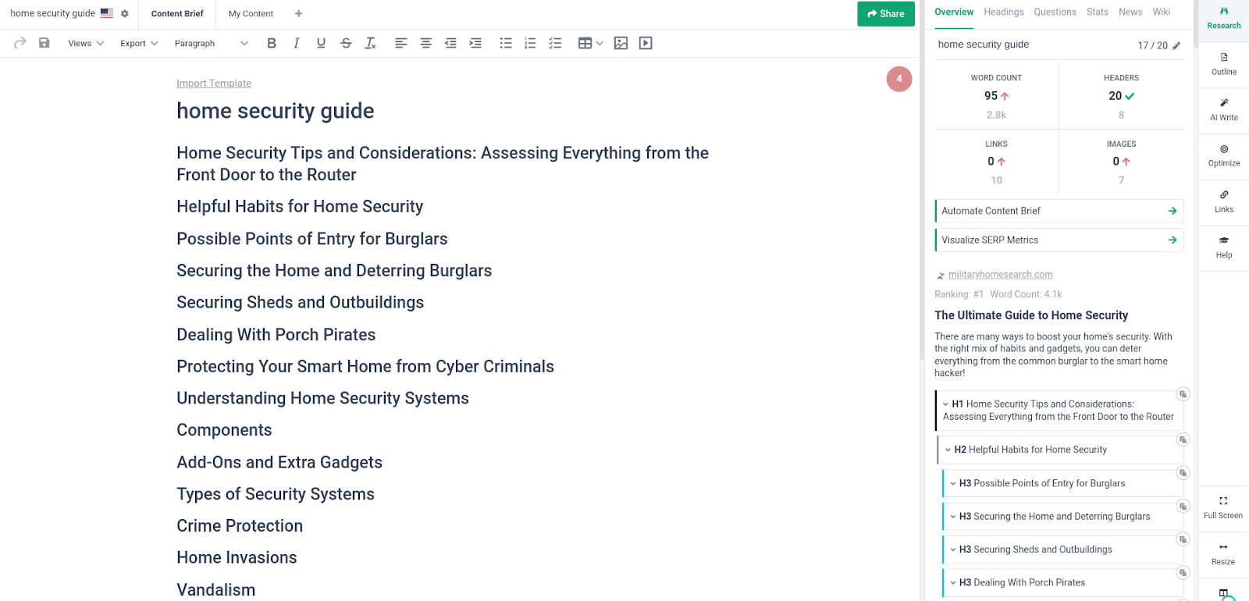Open the Views dropdown
Viewport: 1249px width, 601px height.
(86, 43)
